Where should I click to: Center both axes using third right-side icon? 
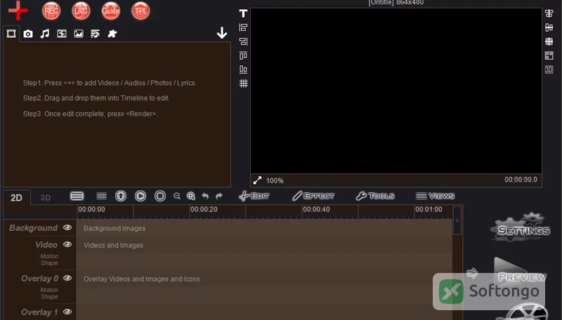click(549, 41)
